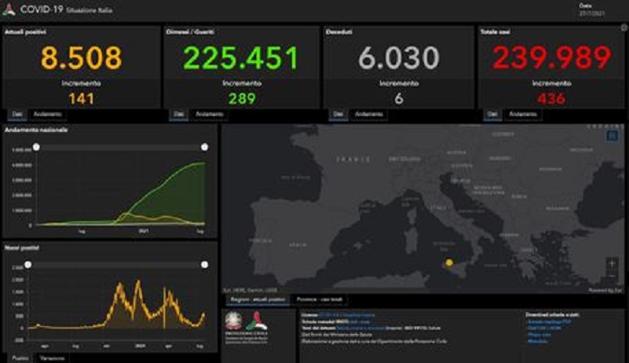Select the Positivi chart tab
Screen dimensions: 629x363
point(19,358)
